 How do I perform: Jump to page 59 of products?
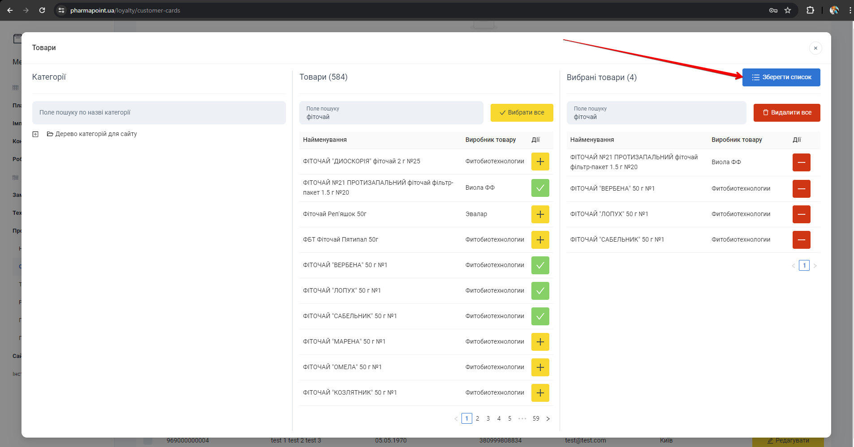536,419
